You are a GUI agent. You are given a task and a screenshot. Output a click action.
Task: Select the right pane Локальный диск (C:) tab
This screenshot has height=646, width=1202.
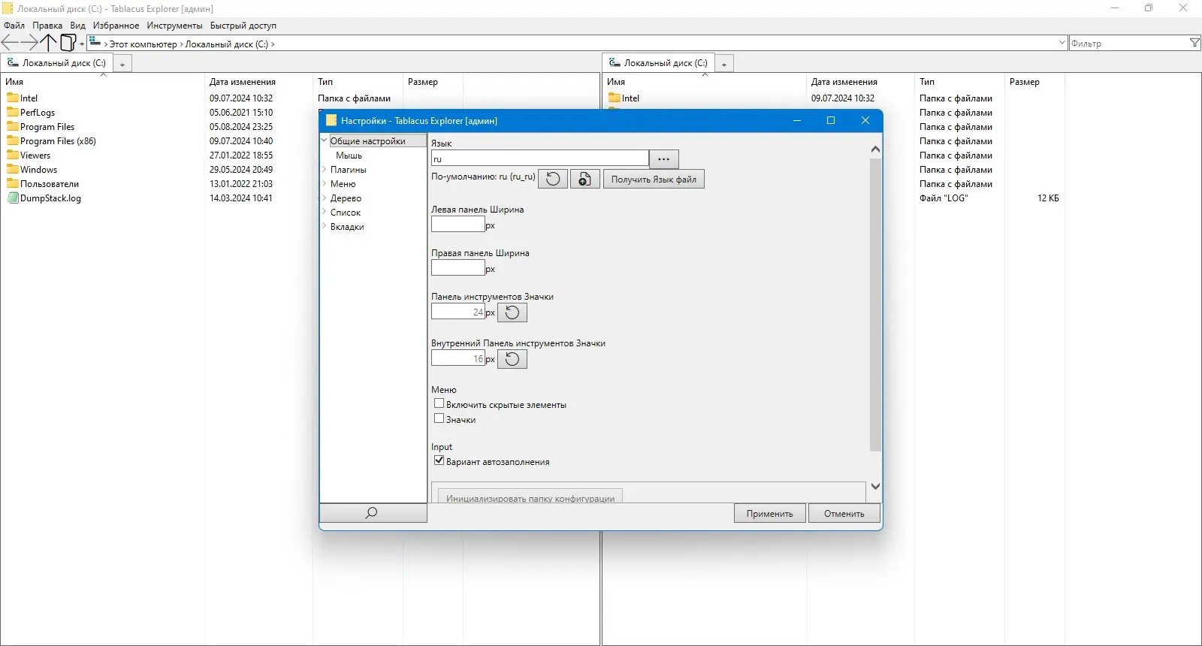coord(659,63)
